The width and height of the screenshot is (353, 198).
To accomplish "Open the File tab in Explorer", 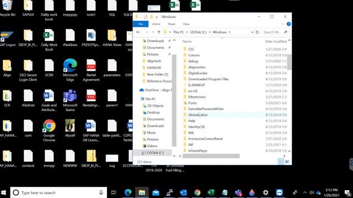I will point(141,24).
